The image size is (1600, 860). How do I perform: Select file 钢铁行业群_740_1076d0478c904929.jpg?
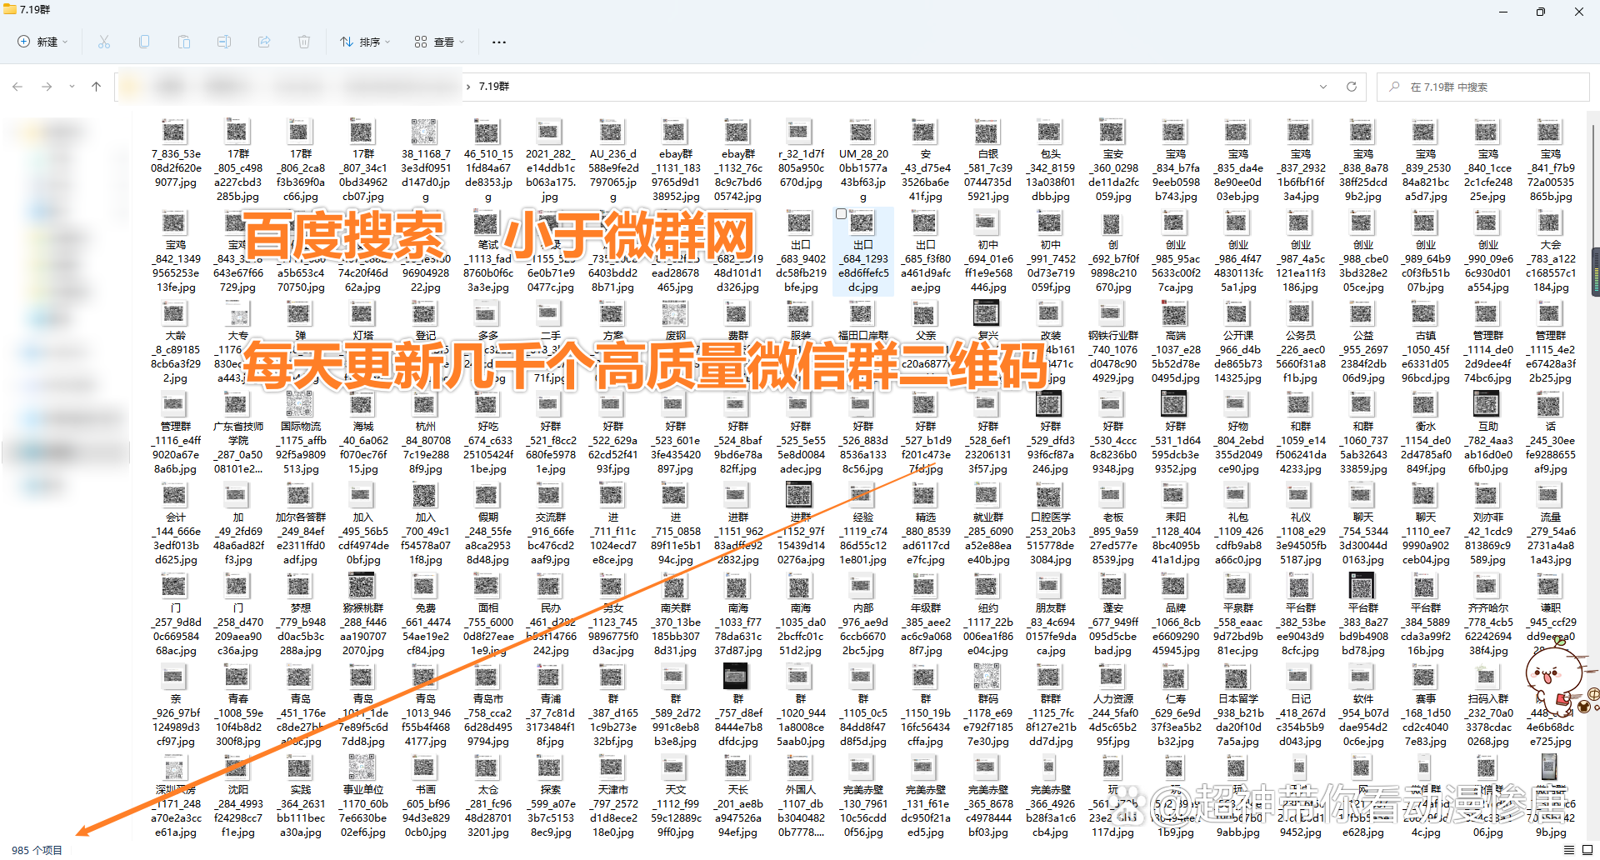[1113, 342]
